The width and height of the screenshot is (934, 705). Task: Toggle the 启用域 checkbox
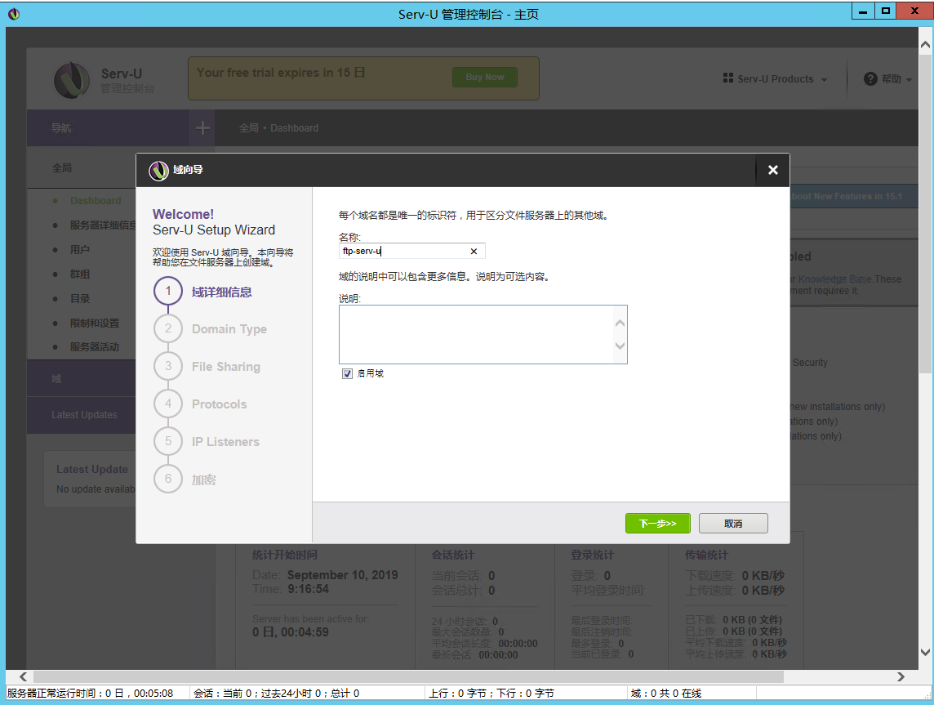pyautogui.click(x=347, y=373)
